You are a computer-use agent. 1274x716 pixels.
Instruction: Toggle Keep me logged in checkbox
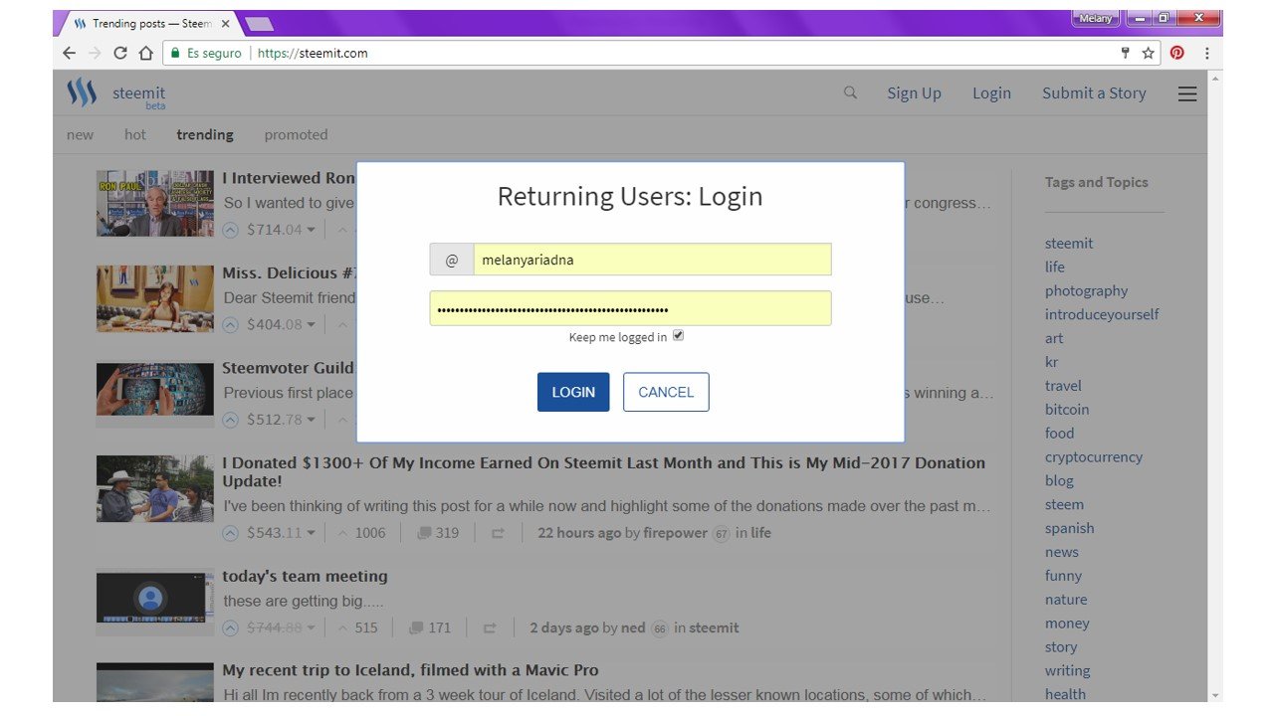678,336
